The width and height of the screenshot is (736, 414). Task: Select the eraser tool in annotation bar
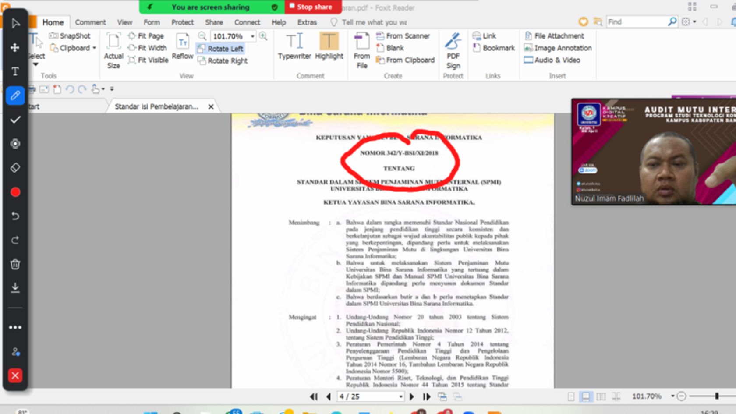tap(15, 168)
